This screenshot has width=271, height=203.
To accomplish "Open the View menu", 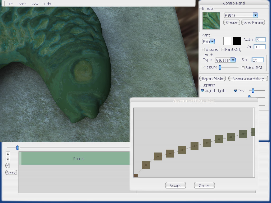I will [x=35, y=4].
